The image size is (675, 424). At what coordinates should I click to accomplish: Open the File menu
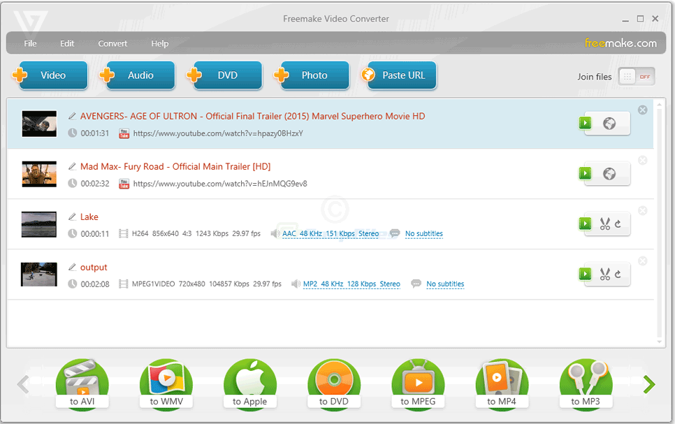[x=30, y=43]
